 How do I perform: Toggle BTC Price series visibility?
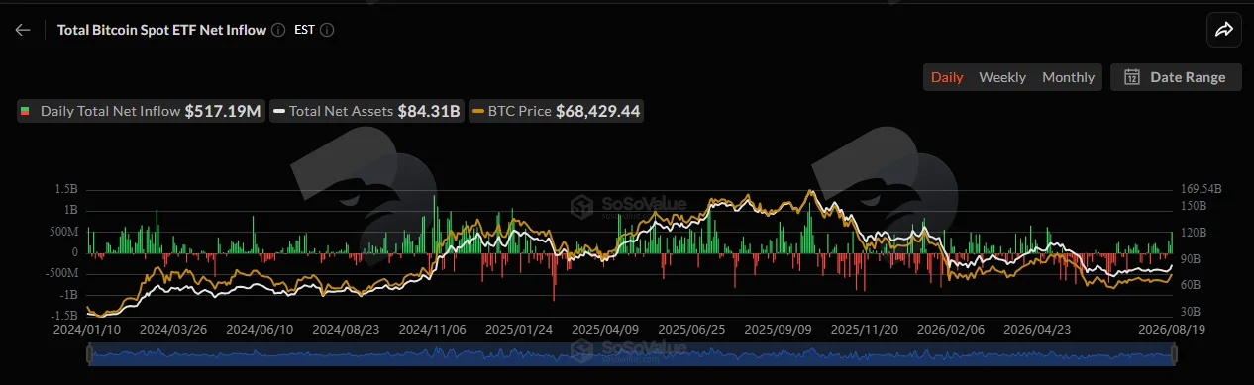[x=557, y=111]
